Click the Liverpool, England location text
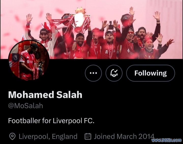The image size is (183, 144). pyautogui.click(x=48, y=136)
